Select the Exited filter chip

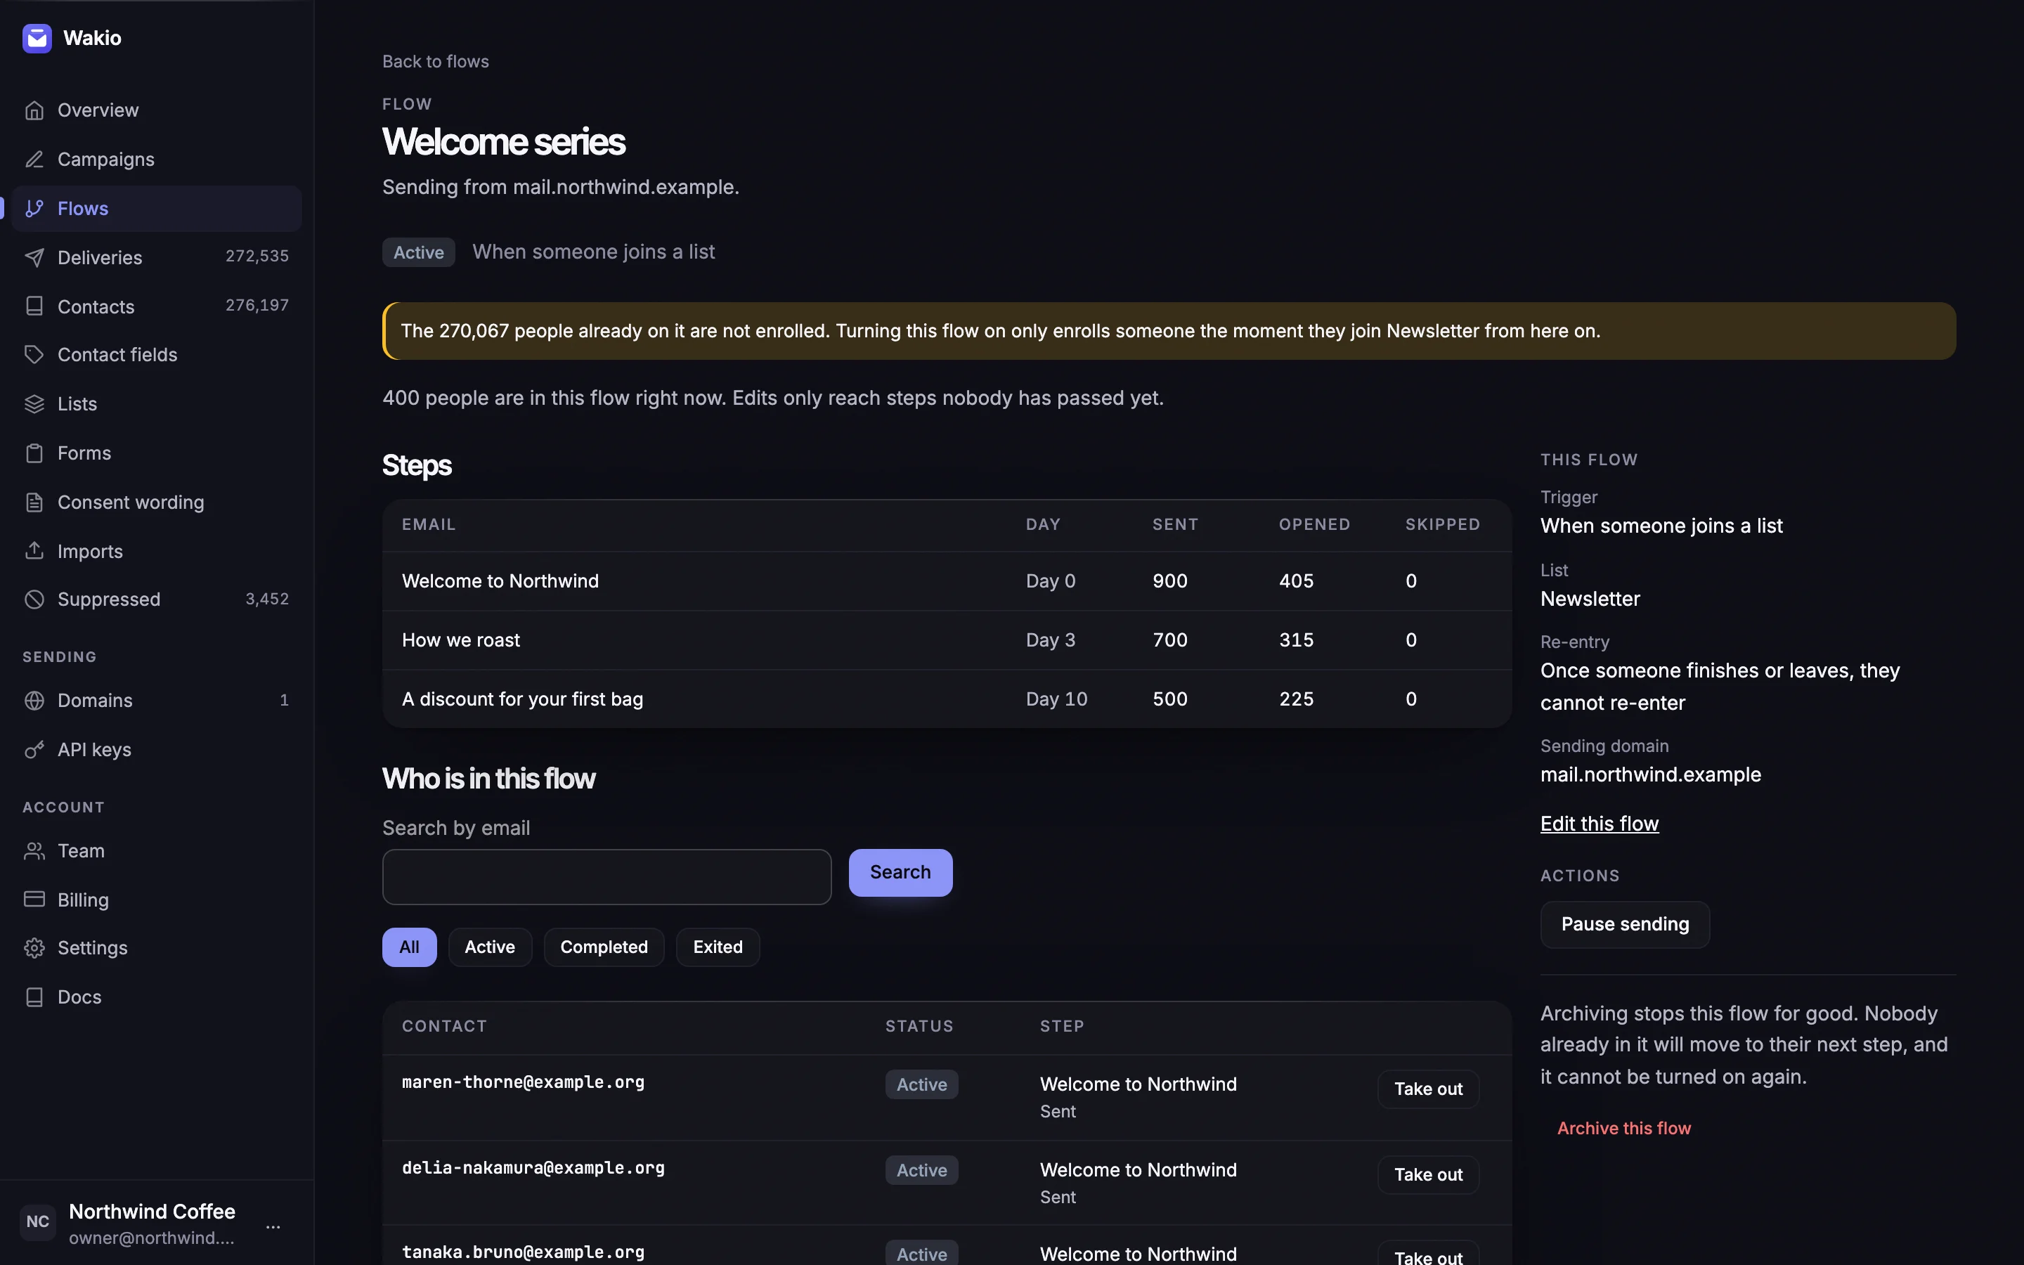pos(718,947)
